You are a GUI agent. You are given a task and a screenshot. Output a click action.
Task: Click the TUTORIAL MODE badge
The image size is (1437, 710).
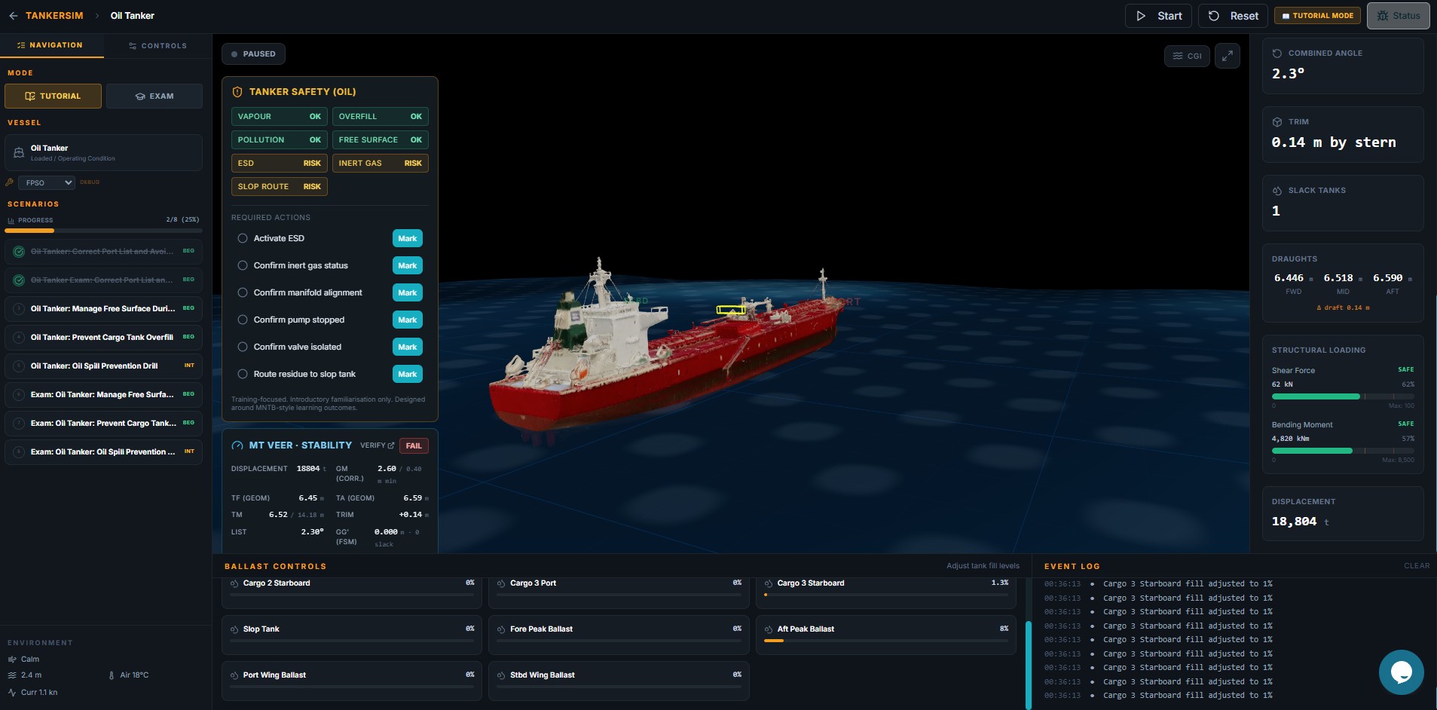click(1317, 16)
